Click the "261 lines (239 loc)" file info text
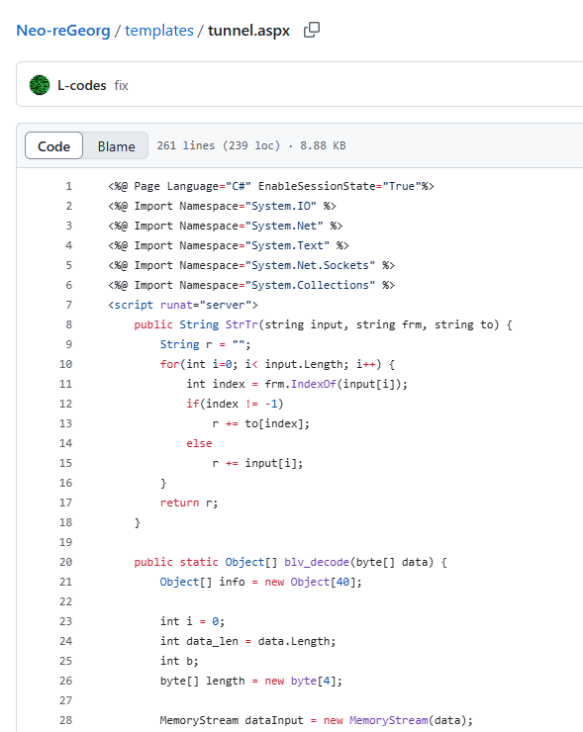Image resolution: width=583 pixels, height=732 pixels. click(218, 145)
